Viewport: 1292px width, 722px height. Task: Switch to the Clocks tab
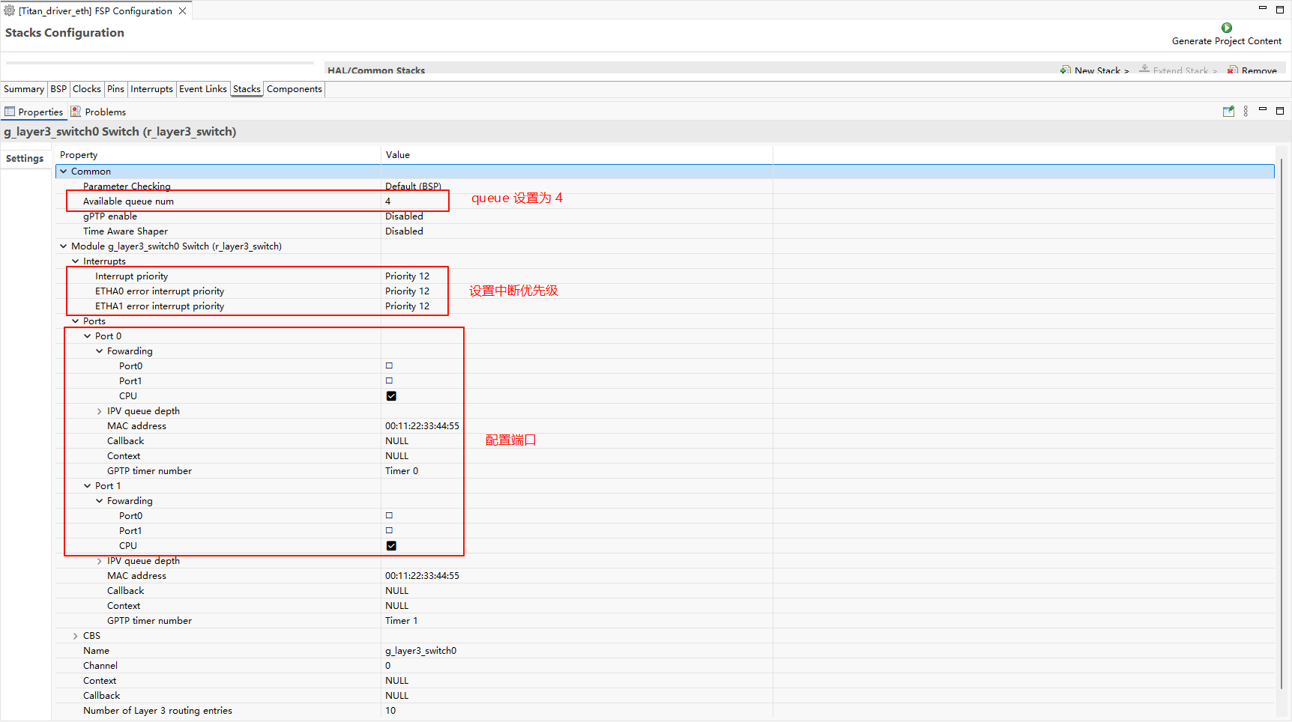click(87, 89)
